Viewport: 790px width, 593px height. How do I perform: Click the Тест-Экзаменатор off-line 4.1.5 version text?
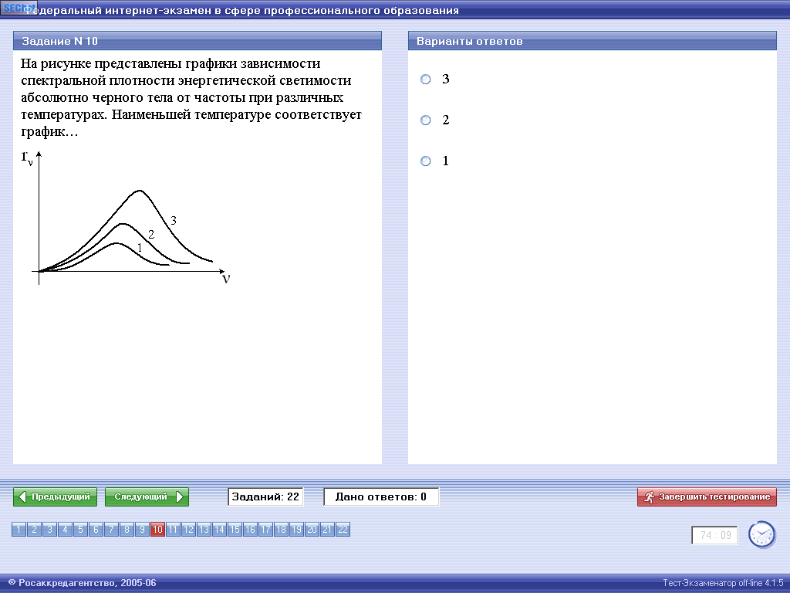pos(723,583)
